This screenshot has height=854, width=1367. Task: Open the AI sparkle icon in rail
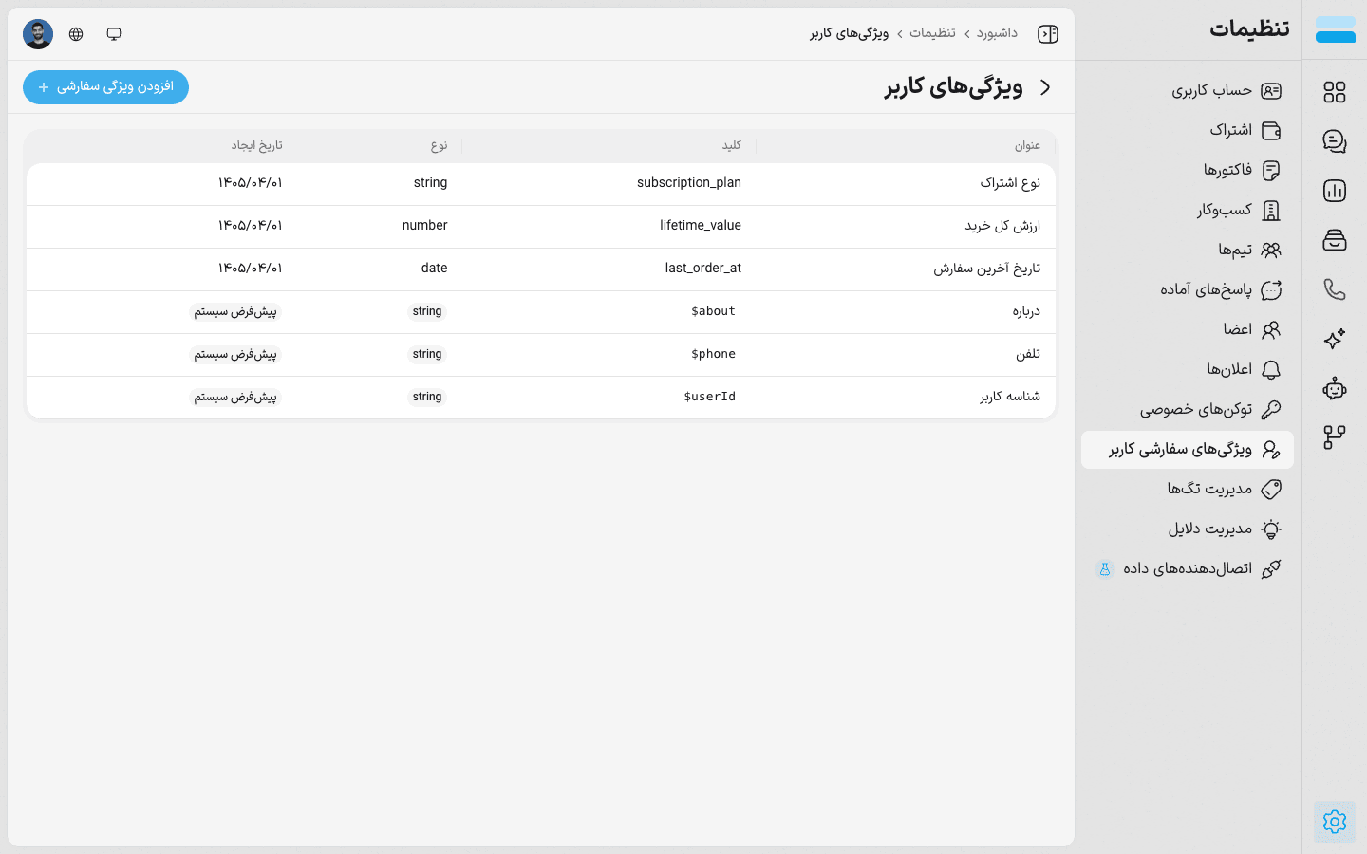pos(1335,339)
